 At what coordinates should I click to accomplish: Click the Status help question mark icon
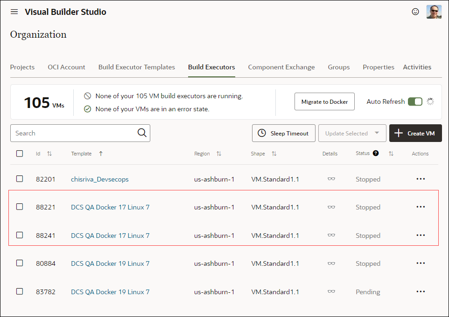(376, 153)
